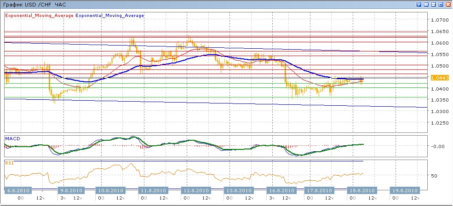The height and width of the screenshot is (206, 453).
Task: Select the red Exponential_Moving_Average legend label
Action: click(x=39, y=15)
